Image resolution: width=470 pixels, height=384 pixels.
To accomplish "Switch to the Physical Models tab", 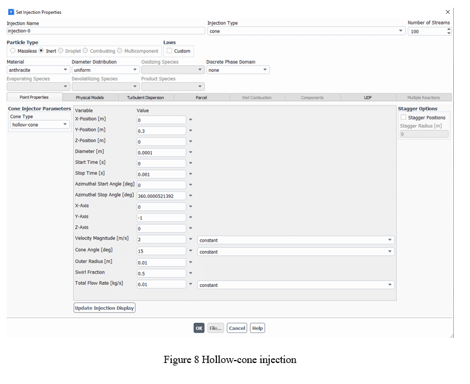I will point(89,97).
